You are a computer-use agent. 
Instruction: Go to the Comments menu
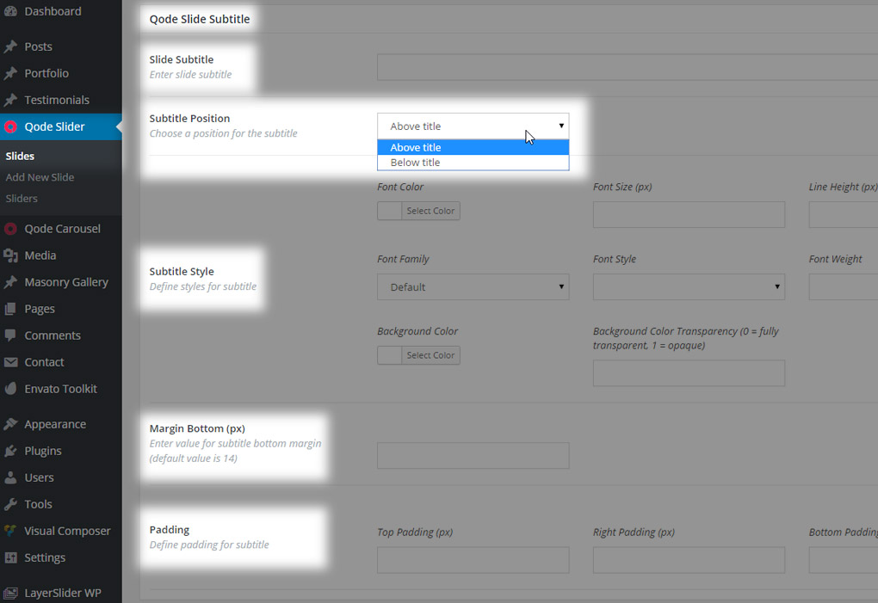pos(53,335)
